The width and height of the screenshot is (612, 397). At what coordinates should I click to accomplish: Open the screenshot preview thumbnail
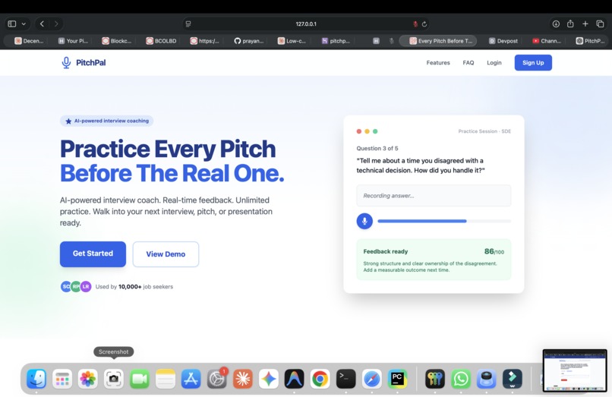point(575,370)
